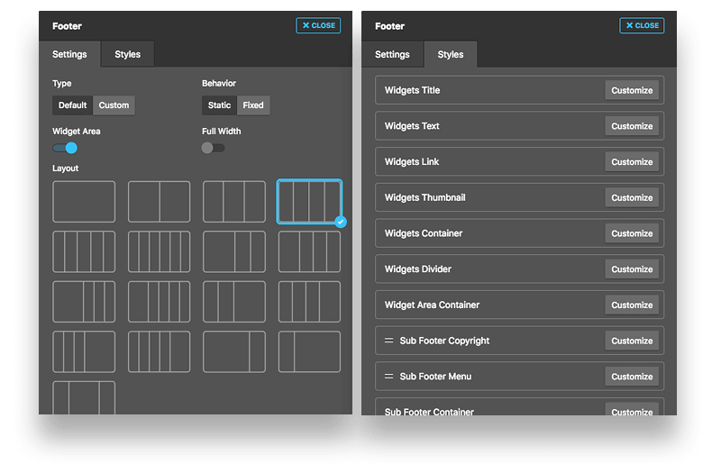Choose the two equal columns layout

[160, 202]
